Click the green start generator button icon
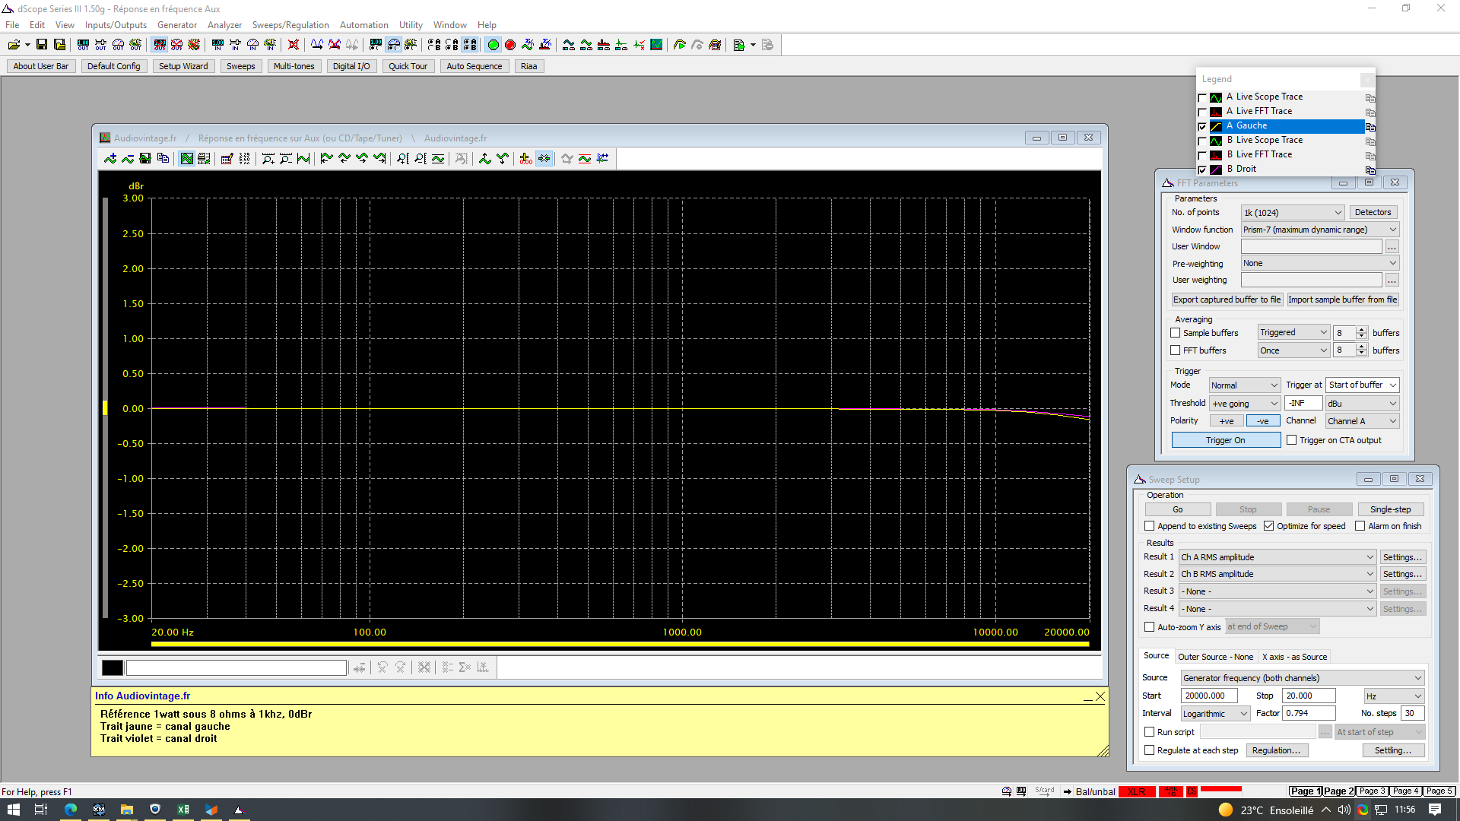1460x821 pixels. click(x=494, y=45)
